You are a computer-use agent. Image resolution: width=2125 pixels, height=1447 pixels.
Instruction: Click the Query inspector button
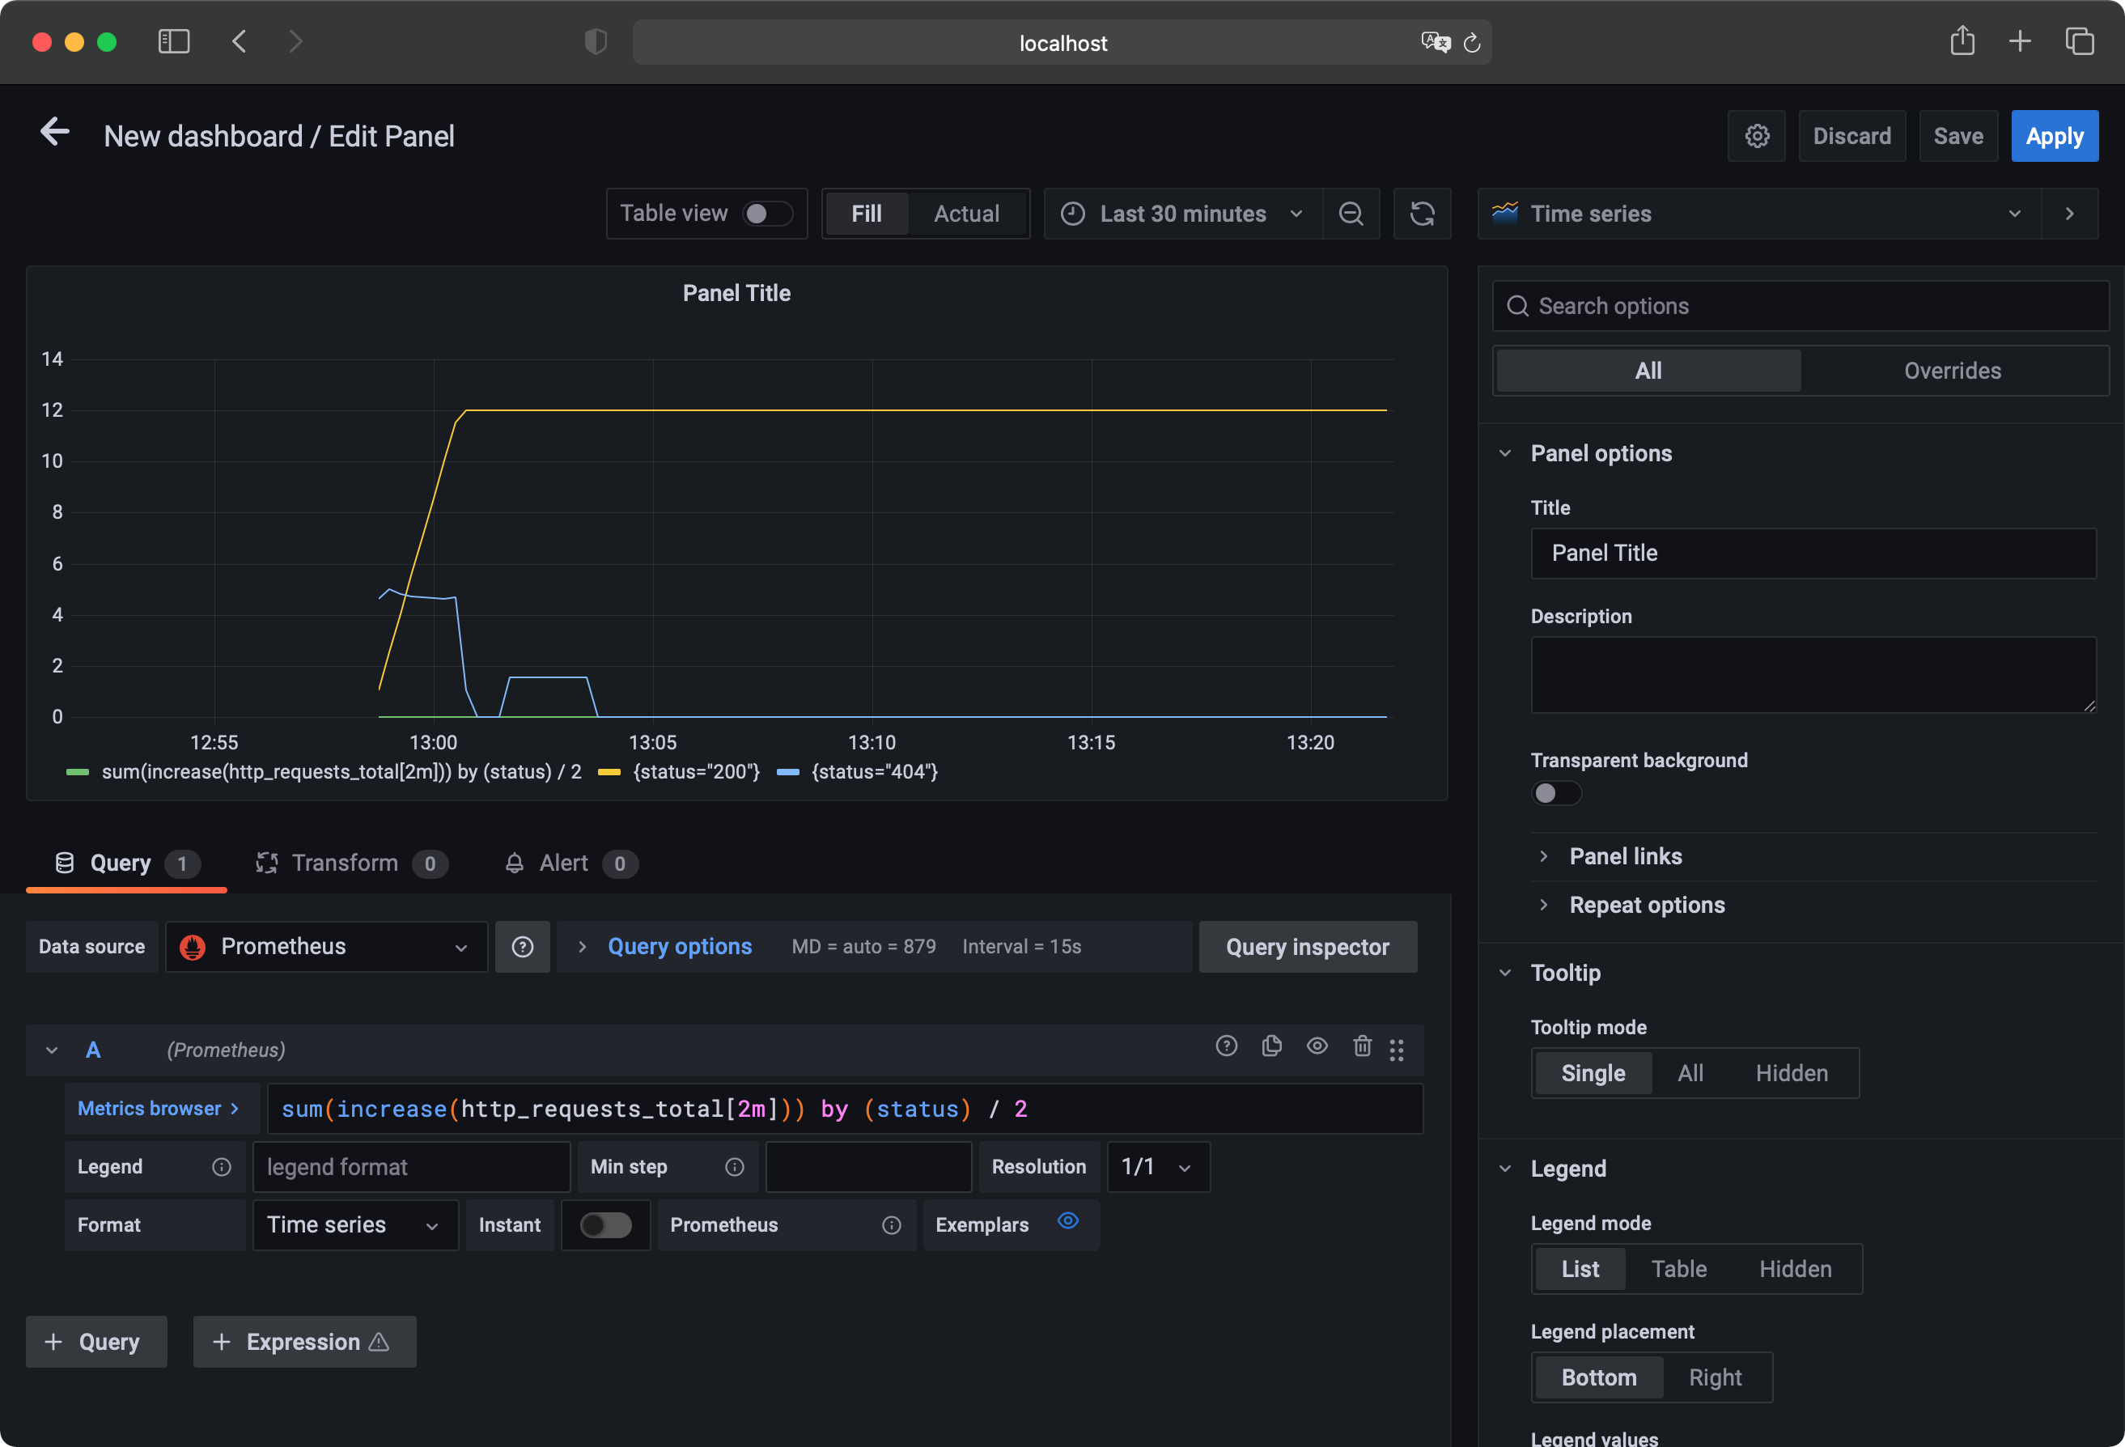(1308, 946)
